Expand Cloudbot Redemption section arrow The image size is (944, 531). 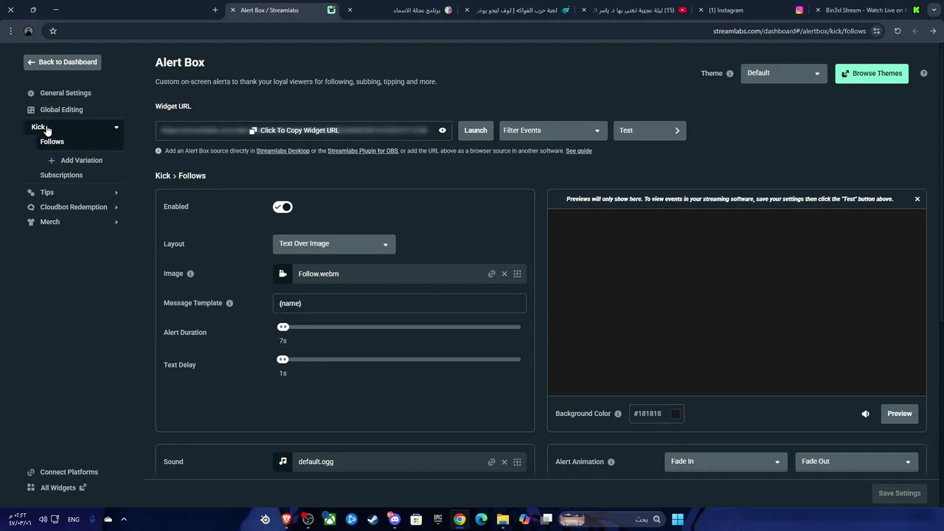click(x=116, y=207)
